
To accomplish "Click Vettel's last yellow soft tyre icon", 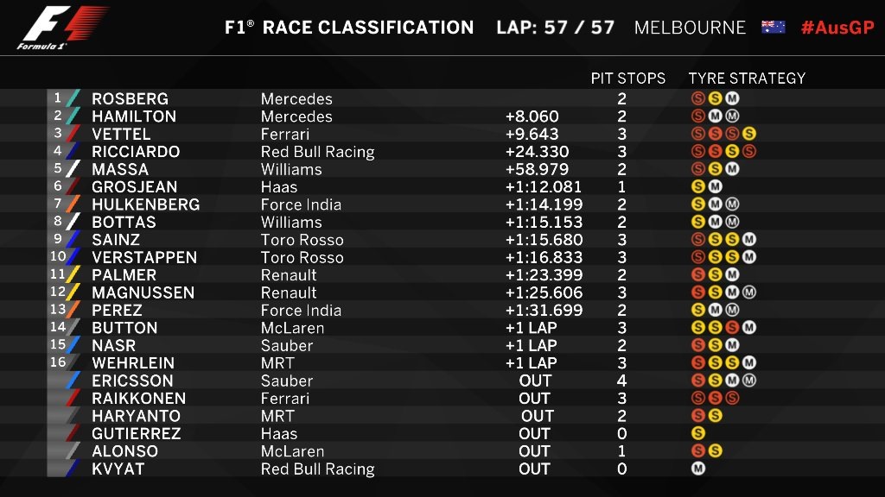I will pyautogui.click(x=749, y=134).
